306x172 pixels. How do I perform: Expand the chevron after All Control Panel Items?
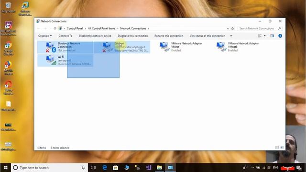118,29
